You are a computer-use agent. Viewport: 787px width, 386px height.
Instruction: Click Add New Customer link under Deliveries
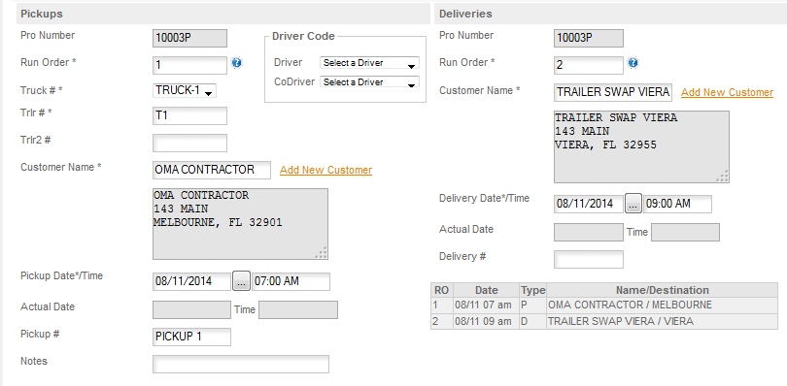coord(727,93)
